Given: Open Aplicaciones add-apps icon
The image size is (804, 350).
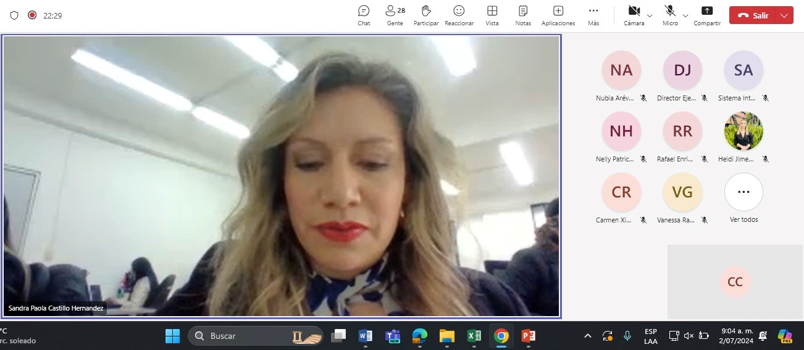Looking at the screenshot, I should 558,15.
